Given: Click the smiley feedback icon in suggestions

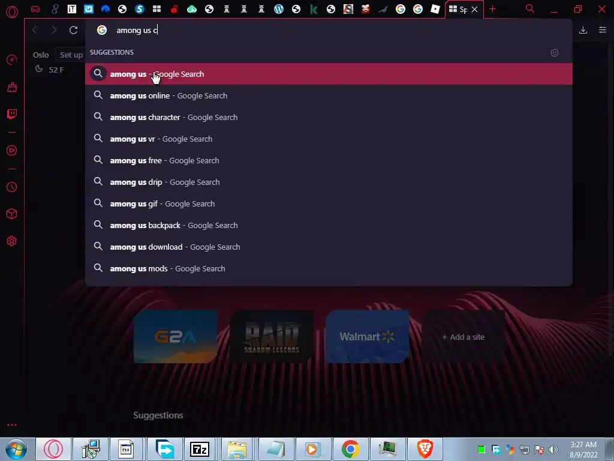Looking at the screenshot, I should [x=555, y=53].
